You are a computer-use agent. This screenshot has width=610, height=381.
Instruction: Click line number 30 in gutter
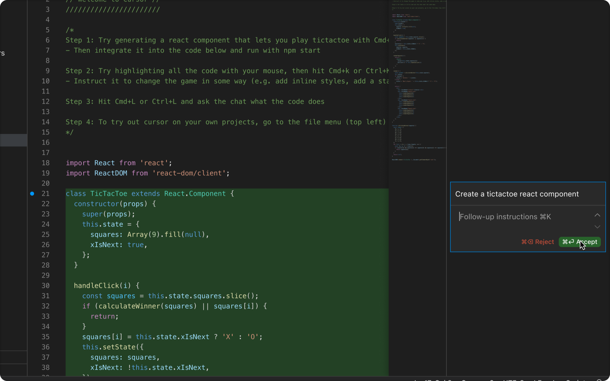click(45, 286)
